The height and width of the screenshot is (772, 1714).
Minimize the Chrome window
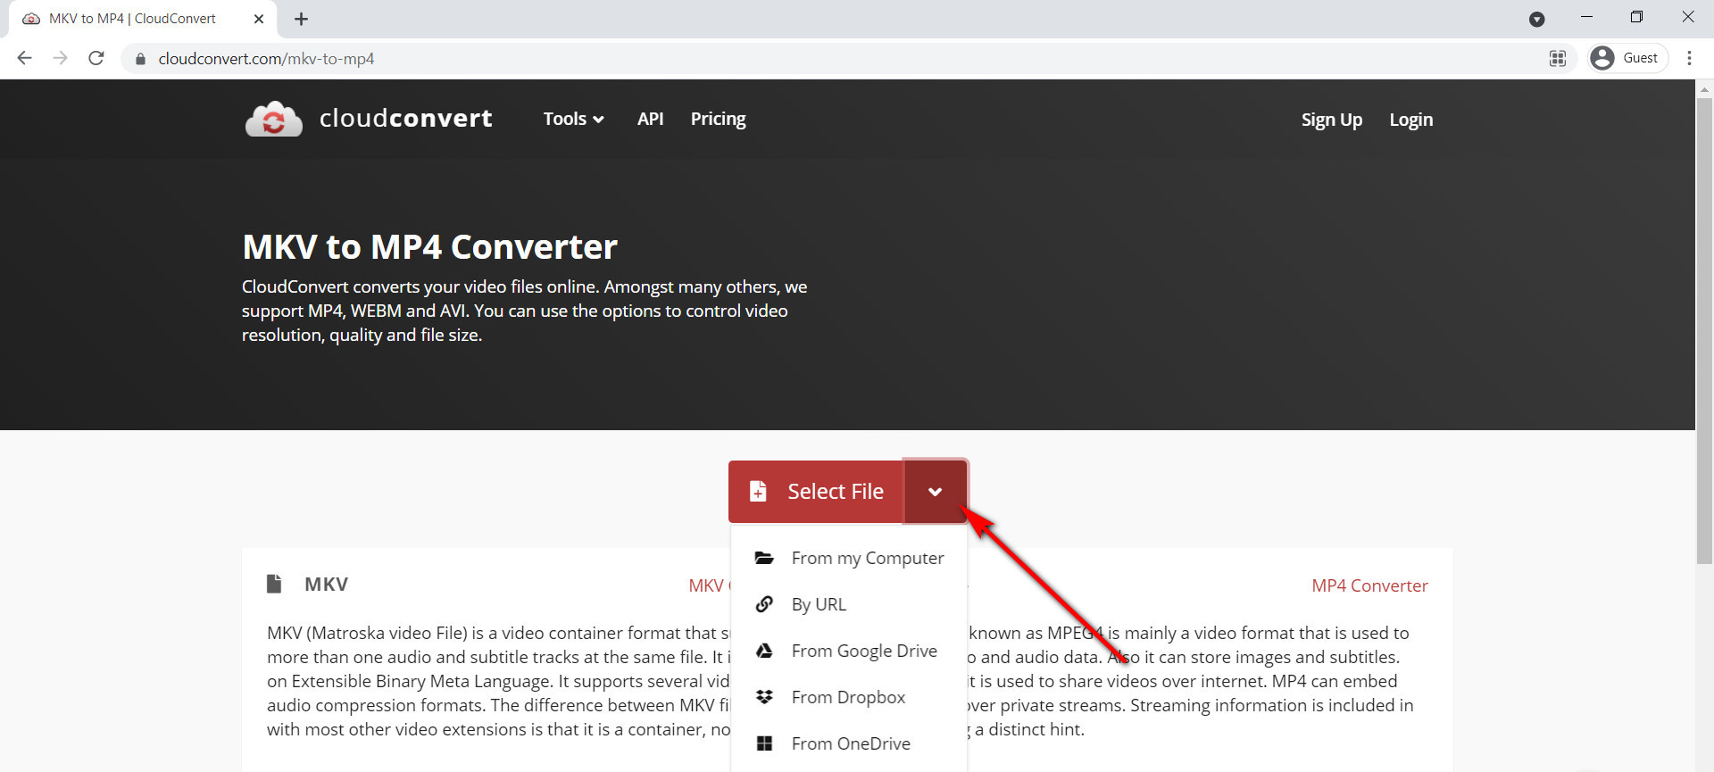click(x=1586, y=17)
